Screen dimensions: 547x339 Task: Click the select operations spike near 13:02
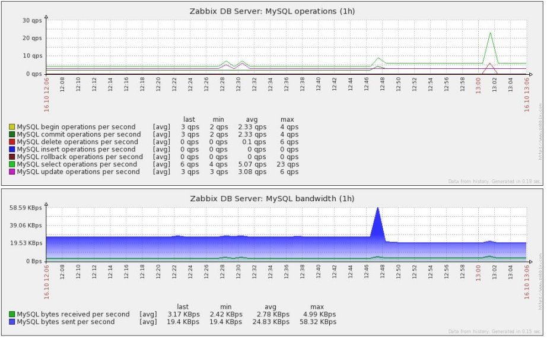click(490, 33)
